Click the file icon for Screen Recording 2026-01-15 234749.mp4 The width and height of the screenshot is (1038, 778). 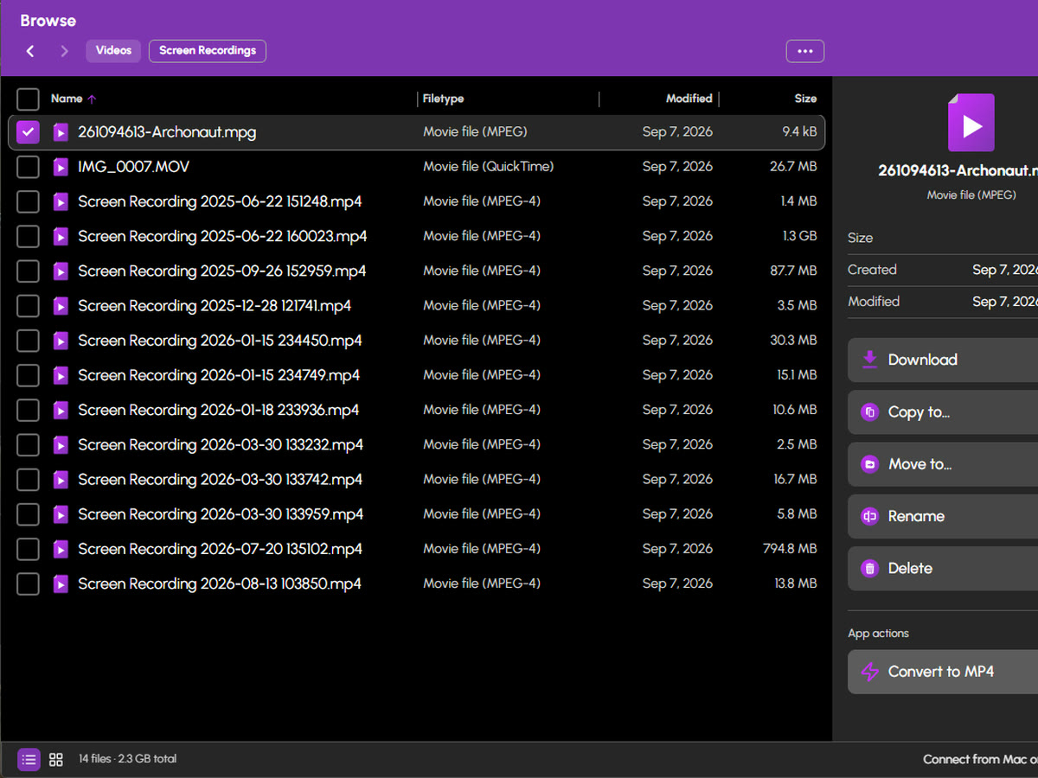click(x=61, y=375)
